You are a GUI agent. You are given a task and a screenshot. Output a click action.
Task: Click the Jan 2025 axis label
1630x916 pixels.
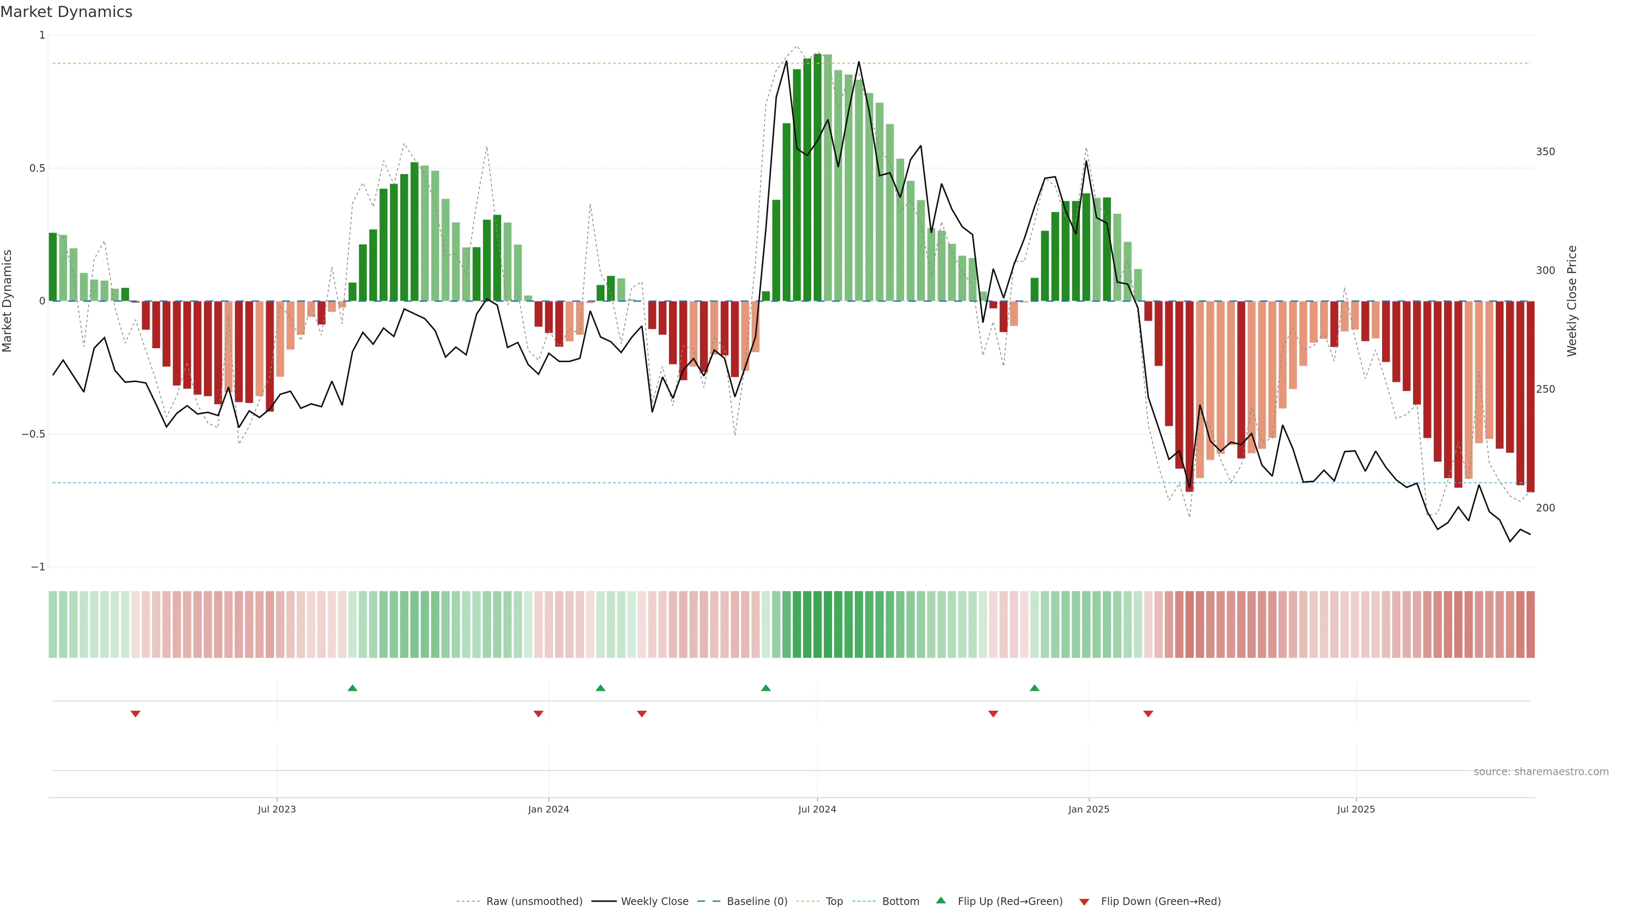click(x=1088, y=809)
